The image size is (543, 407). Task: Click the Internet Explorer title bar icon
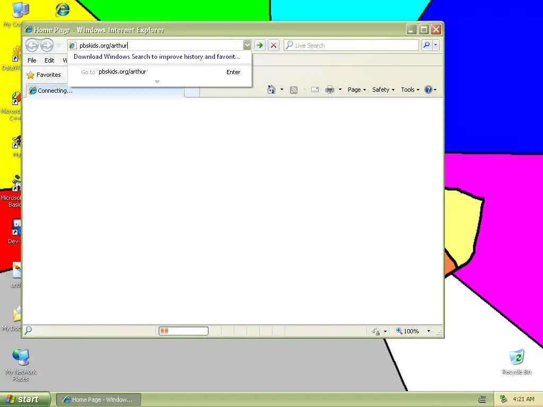coord(29,30)
